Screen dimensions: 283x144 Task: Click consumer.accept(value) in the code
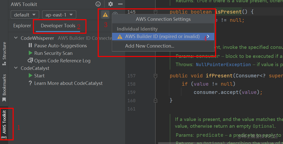(227, 92)
